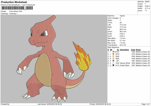The image size is (151, 106).
Task: Click thread code '1007'
Action: coord(133,65)
